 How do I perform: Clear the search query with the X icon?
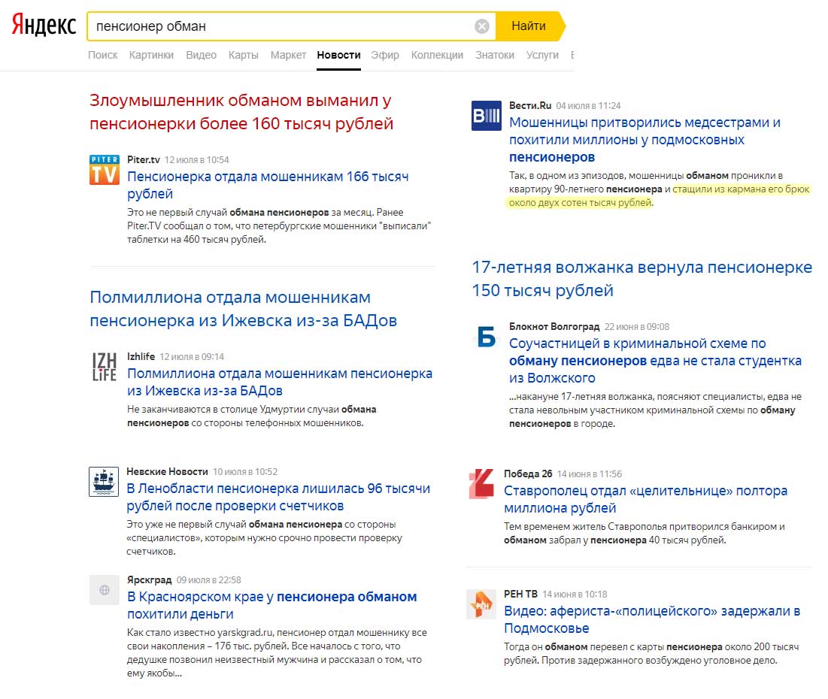[x=481, y=26]
